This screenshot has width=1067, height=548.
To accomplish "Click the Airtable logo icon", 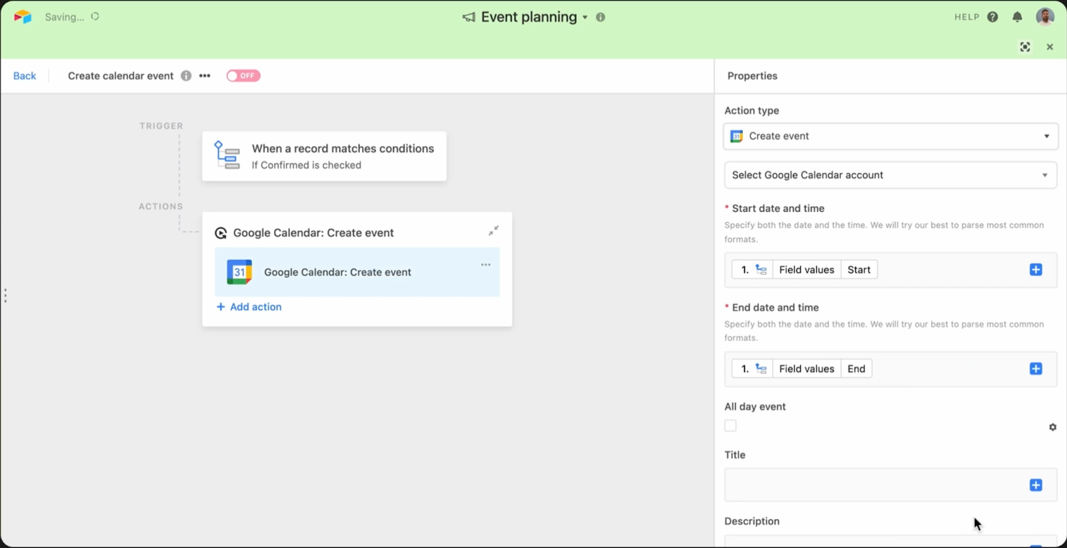I will [23, 17].
